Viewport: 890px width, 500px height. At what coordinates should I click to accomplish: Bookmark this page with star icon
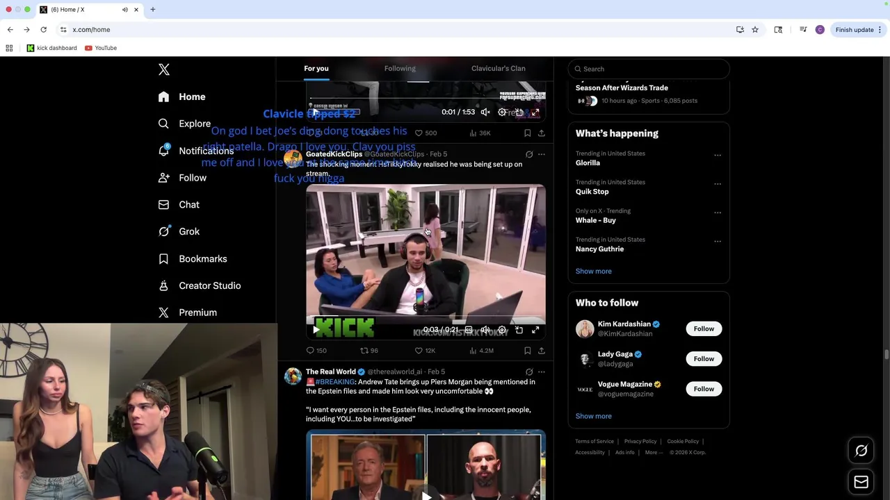coord(755,30)
